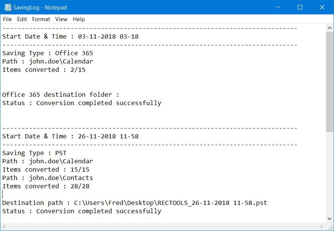Click the empty vertical scrollbar track below thumb
The width and height of the screenshot is (334, 231).
click(x=329, y=173)
